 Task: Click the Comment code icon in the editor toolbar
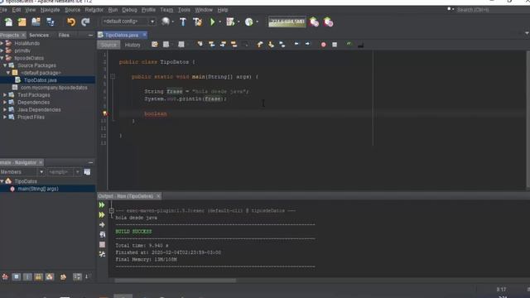tap(349, 44)
